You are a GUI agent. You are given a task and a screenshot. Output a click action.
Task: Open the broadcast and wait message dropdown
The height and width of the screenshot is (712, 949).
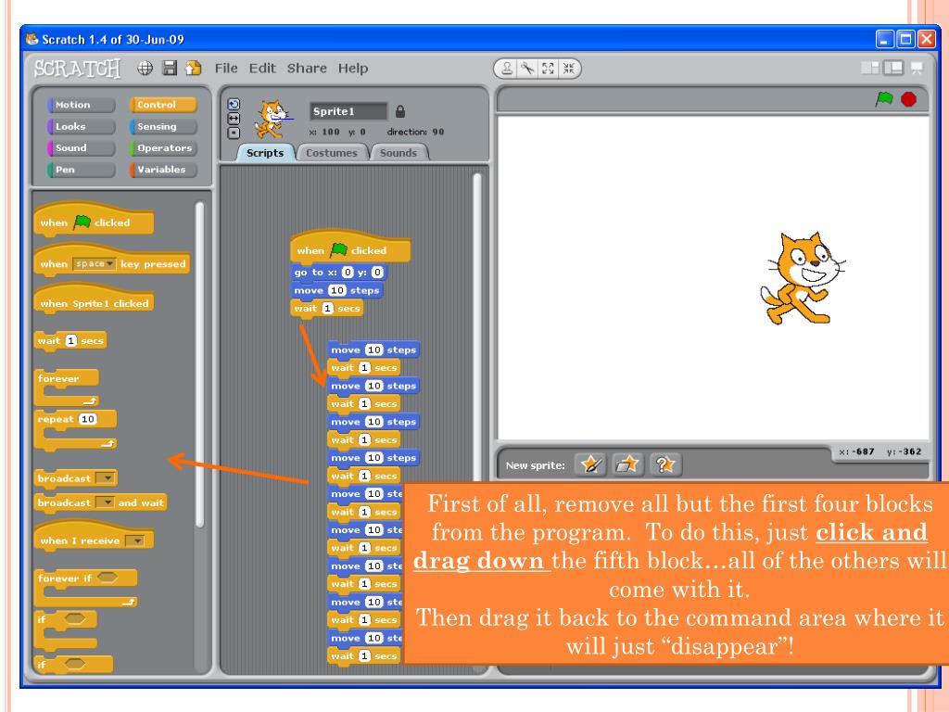[x=106, y=502]
